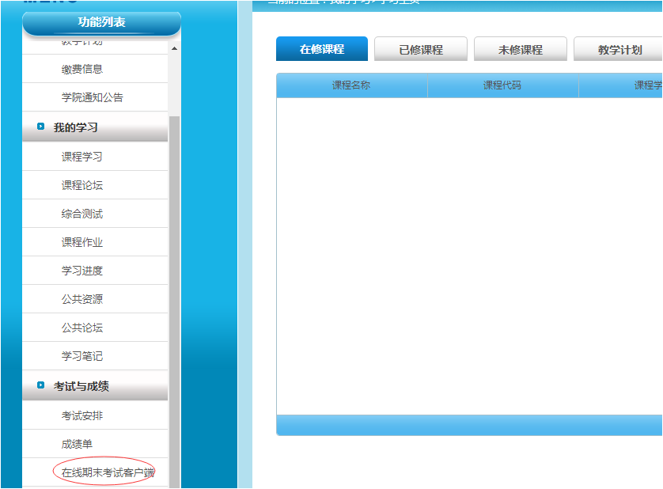
Task: Click arrow icon beside 我的学习 section
Action: tap(41, 127)
